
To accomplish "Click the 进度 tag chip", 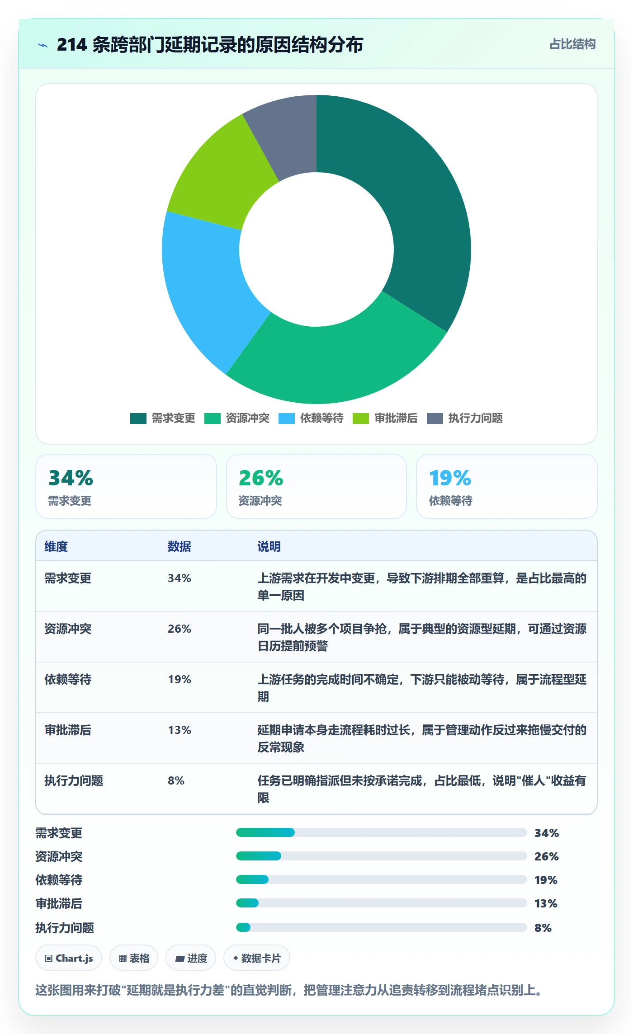I will (191, 958).
